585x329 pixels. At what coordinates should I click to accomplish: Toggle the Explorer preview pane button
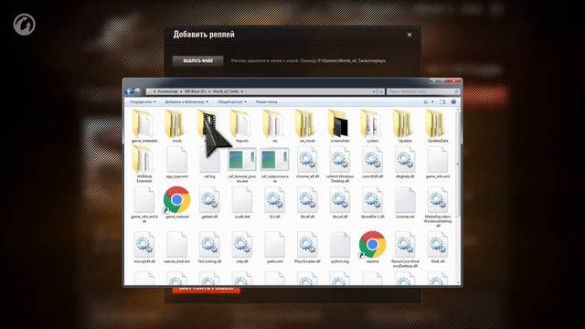pyautogui.click(x=442, y=101)
